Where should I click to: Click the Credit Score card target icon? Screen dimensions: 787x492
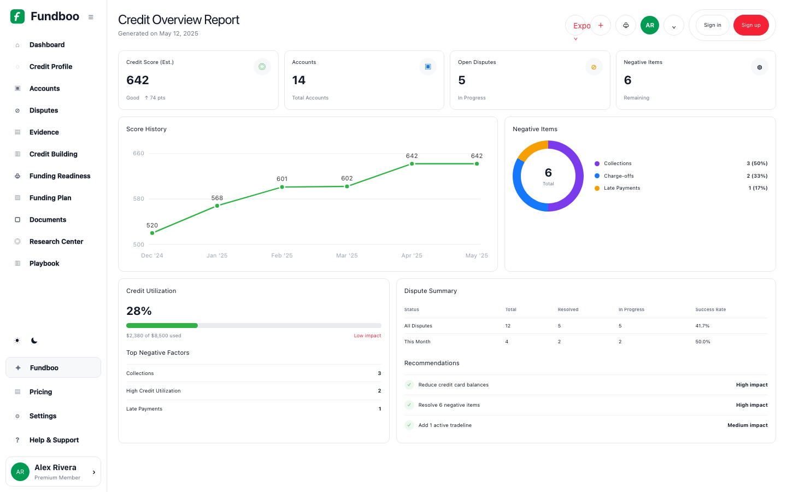pyautogui.click(x=262, y=67)
